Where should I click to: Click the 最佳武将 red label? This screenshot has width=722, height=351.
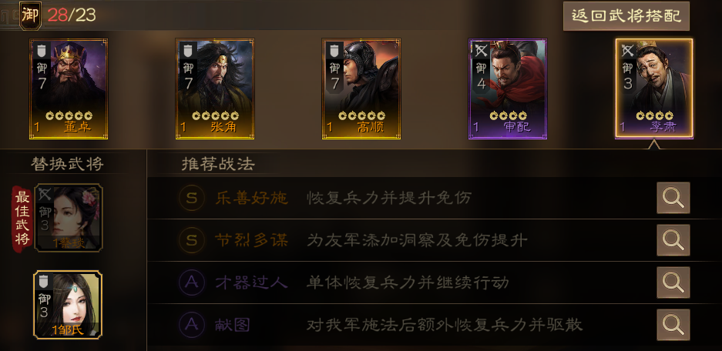coord(22,219)
